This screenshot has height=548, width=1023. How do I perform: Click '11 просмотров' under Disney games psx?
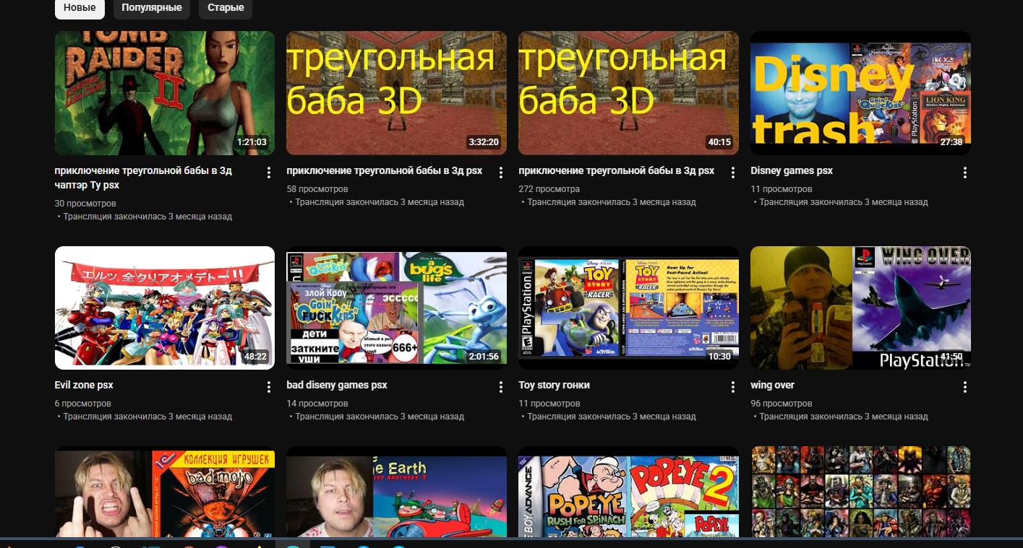pos(782,189)
